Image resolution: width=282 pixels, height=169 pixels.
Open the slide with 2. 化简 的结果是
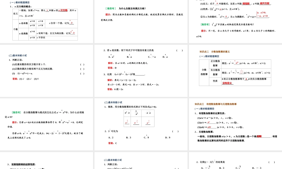[x=235, y=161]
